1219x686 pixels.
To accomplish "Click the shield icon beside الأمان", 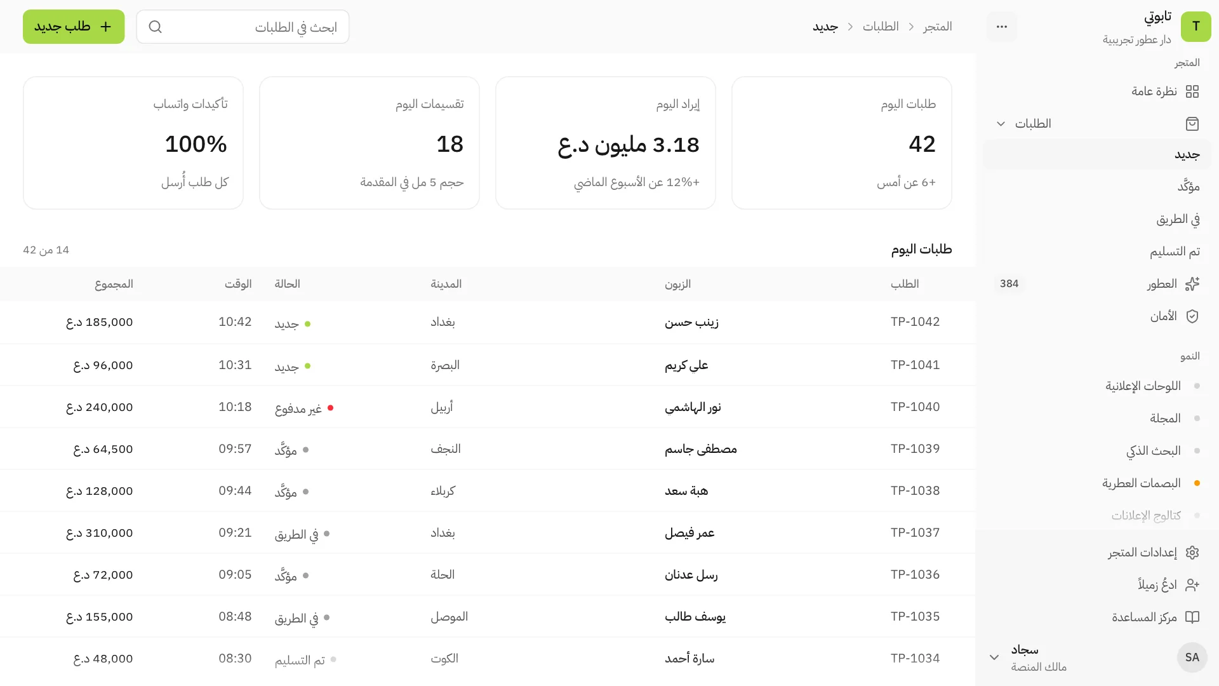I will pyautogui.click(x=1192, y=316).
